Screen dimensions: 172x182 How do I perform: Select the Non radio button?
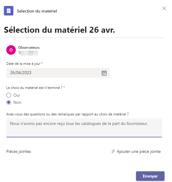coord(9,102)
